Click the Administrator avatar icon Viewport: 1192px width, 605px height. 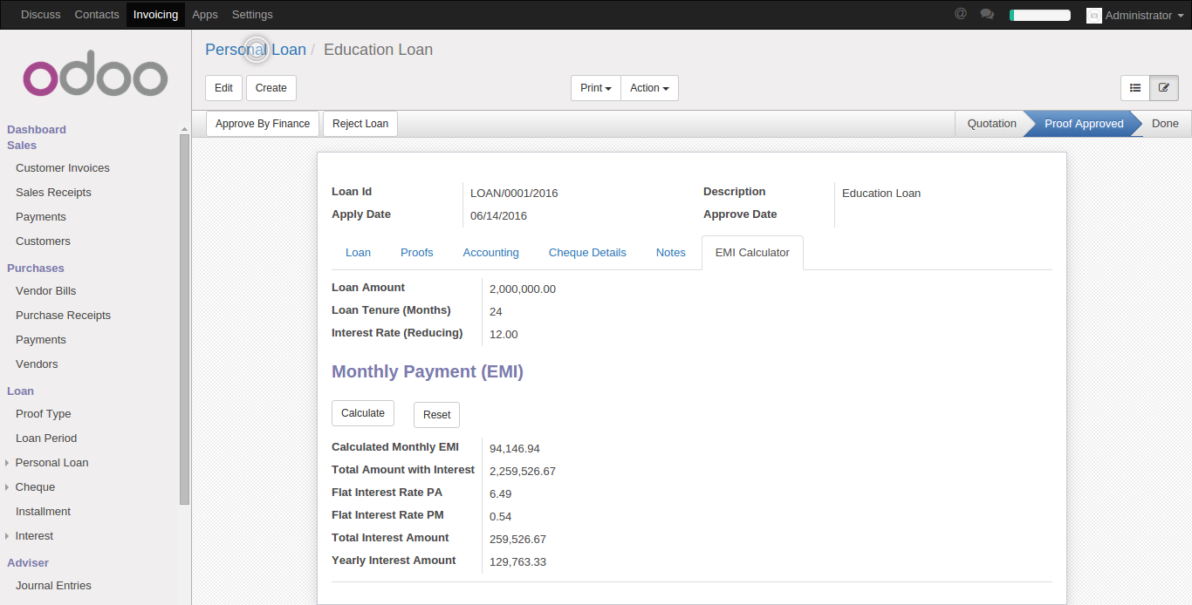coord(1093,15)
